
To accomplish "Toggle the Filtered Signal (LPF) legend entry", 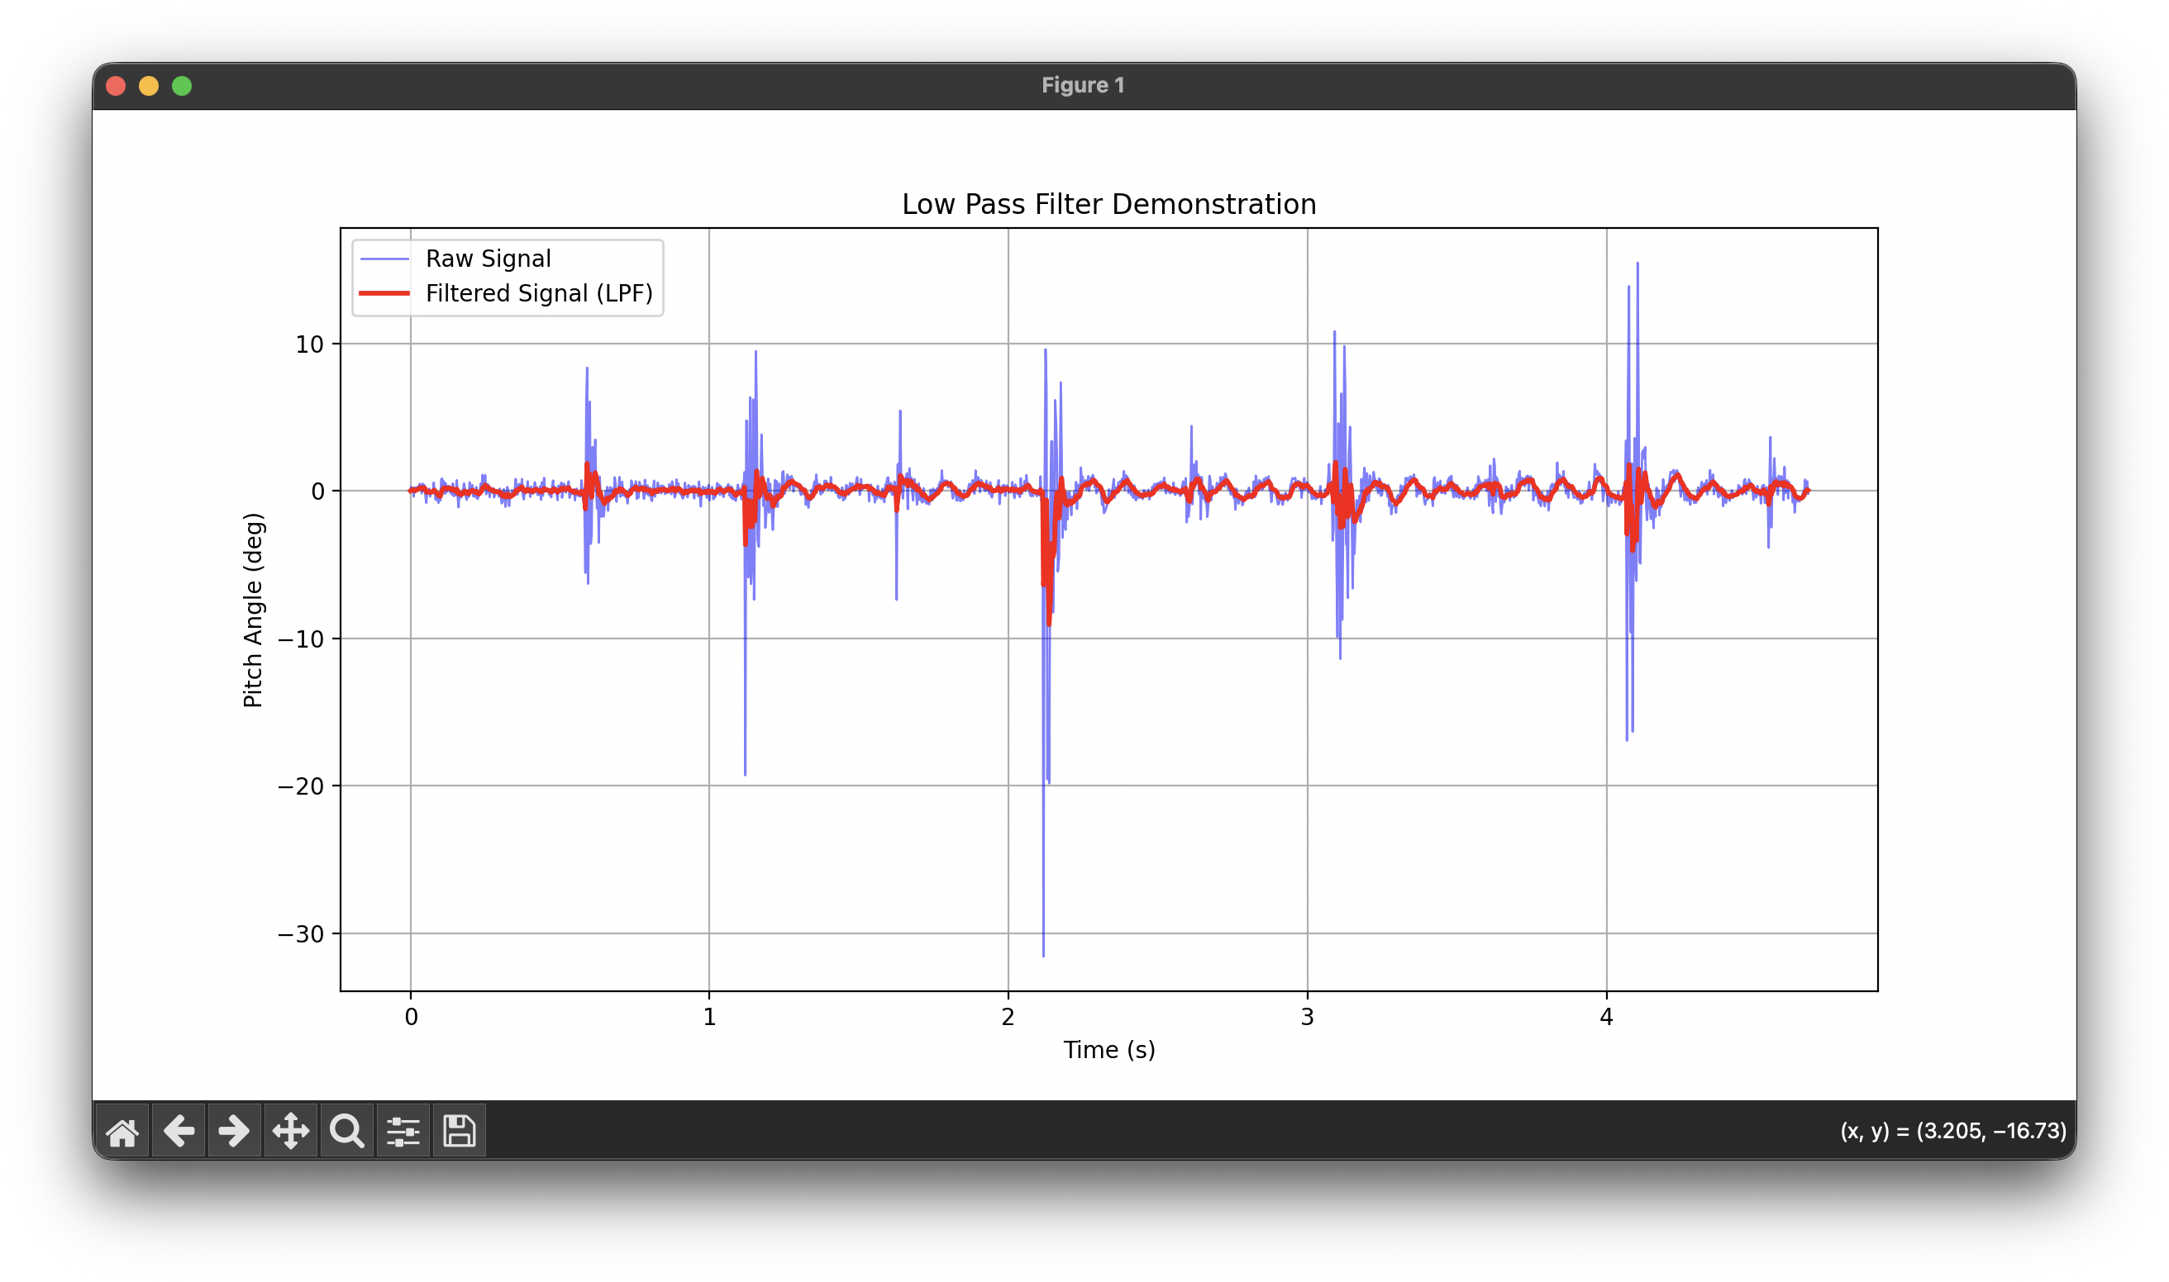I will pos(538,293).
